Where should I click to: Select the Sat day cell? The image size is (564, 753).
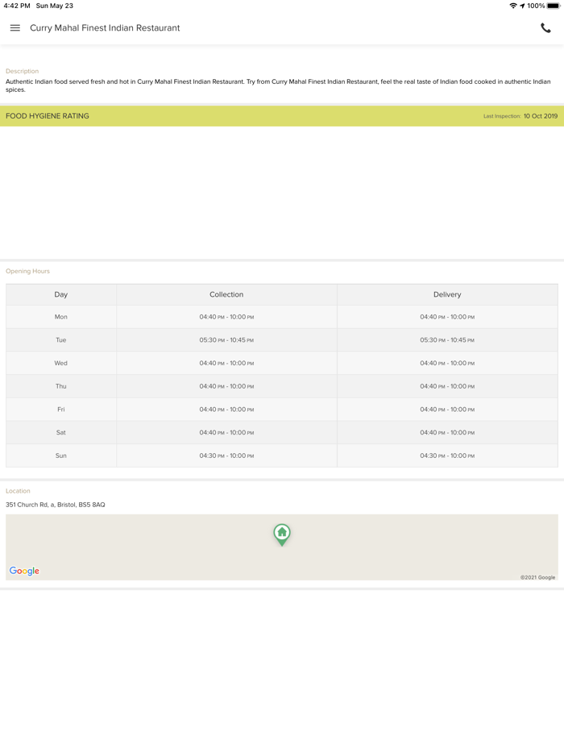tap(61, 432)
